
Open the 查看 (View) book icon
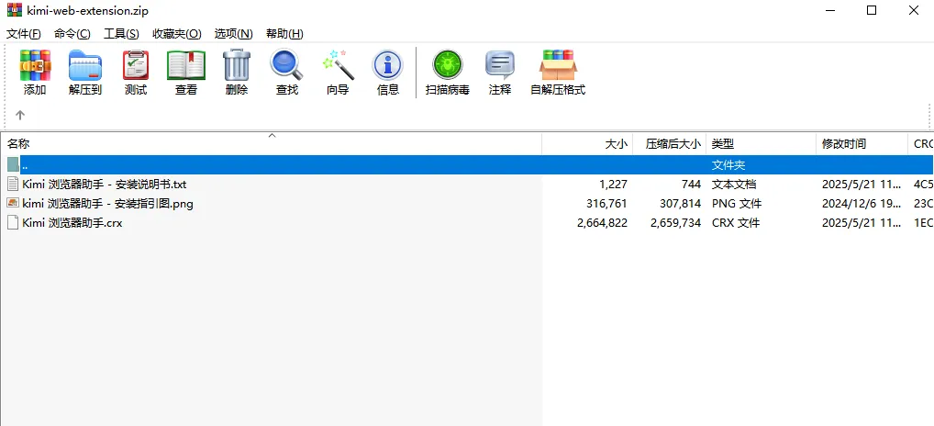pyautogui.click(x=186, y=65)
